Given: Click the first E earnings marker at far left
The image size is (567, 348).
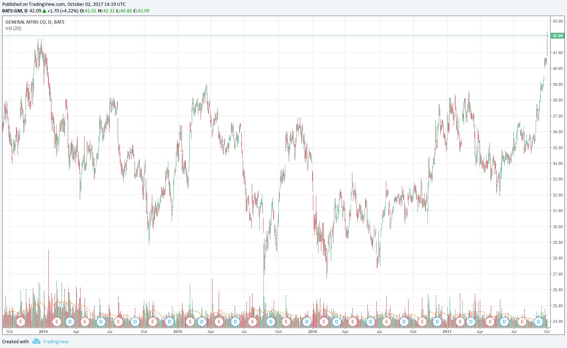Looking at the screenshot, I should pos(21,322).
